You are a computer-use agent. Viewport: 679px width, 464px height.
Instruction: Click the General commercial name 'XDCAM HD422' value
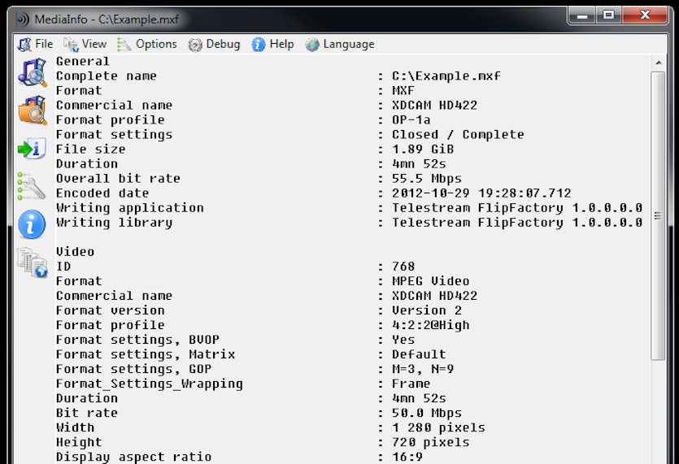point(434,105)
